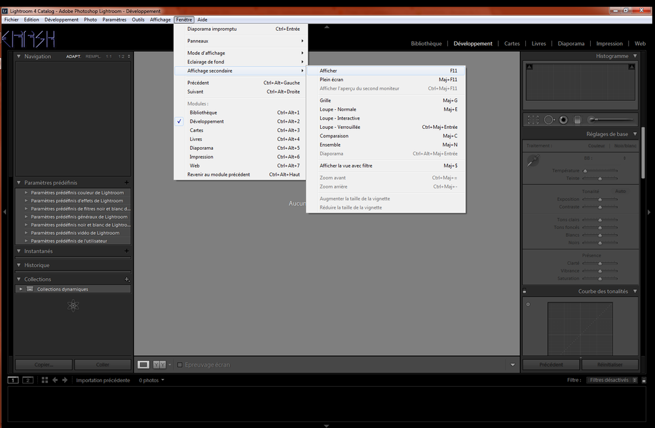Collapse the Navigation panel
Image resolution: width=655 pixels, height=428 pixels.
click(19, 56)
